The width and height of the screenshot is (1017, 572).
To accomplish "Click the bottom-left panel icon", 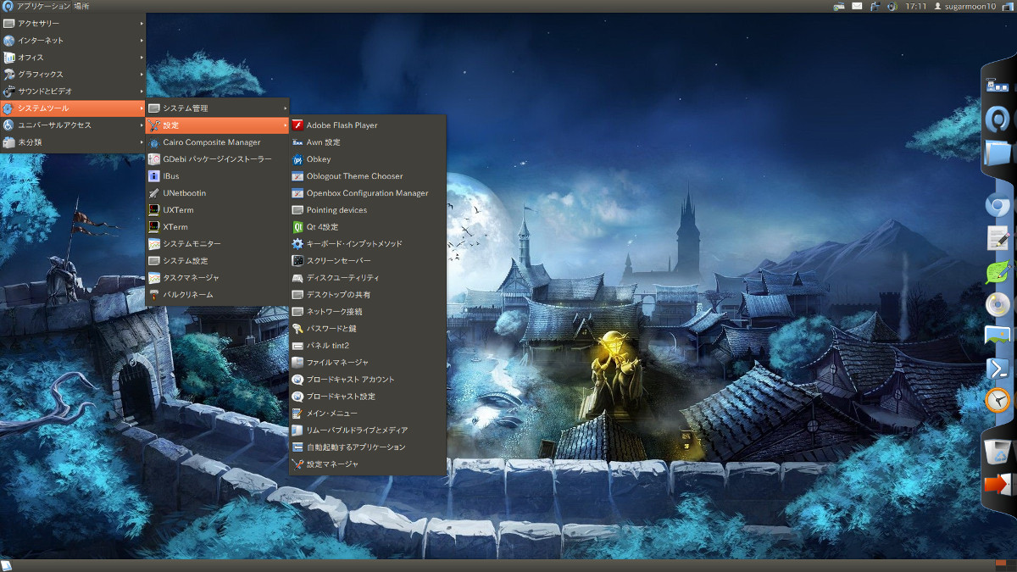I will (x=6, y=565).
